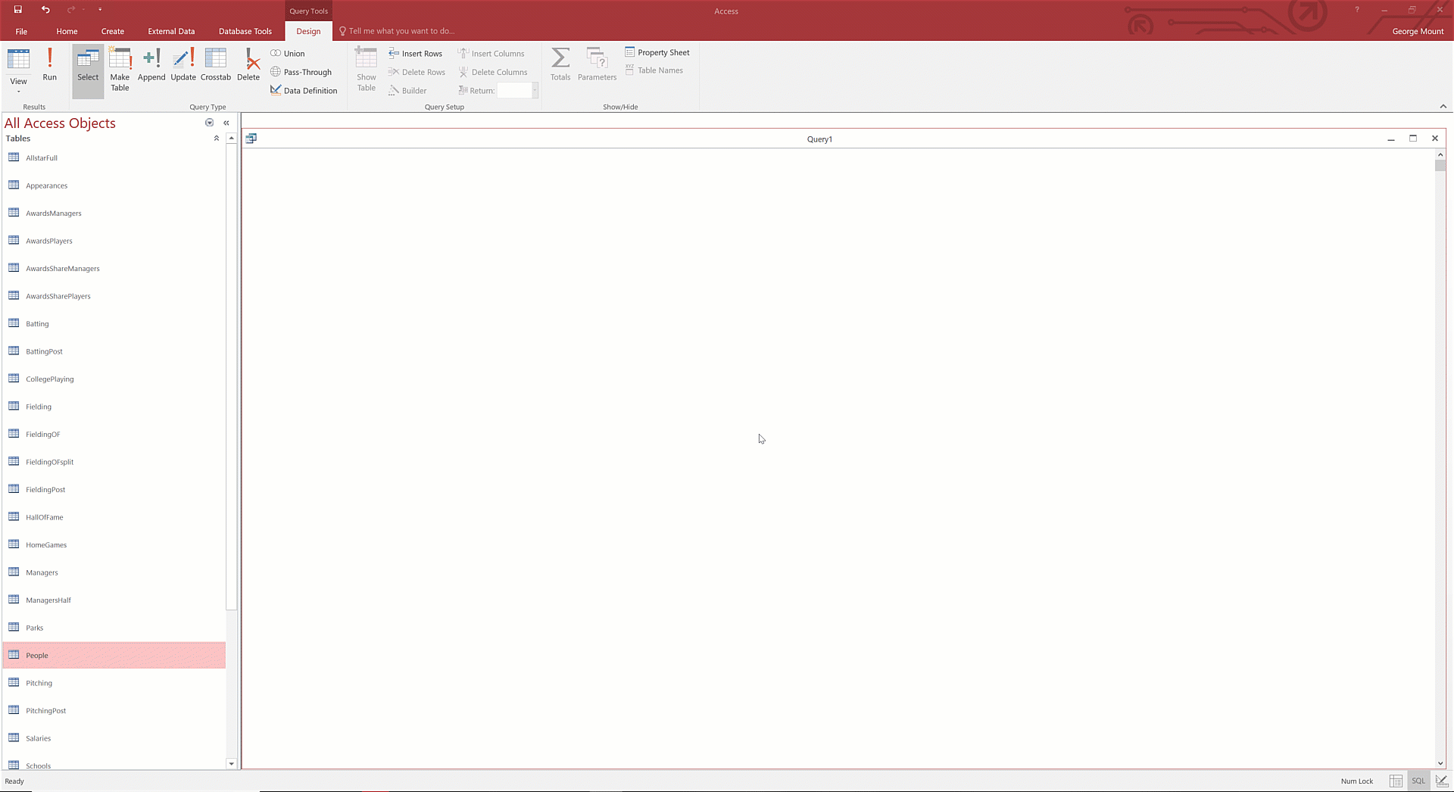The height and width of the screenshot is (792, 1454).
Task: Select the AwardsPlayers table
Action: click(x=114, y=241)
